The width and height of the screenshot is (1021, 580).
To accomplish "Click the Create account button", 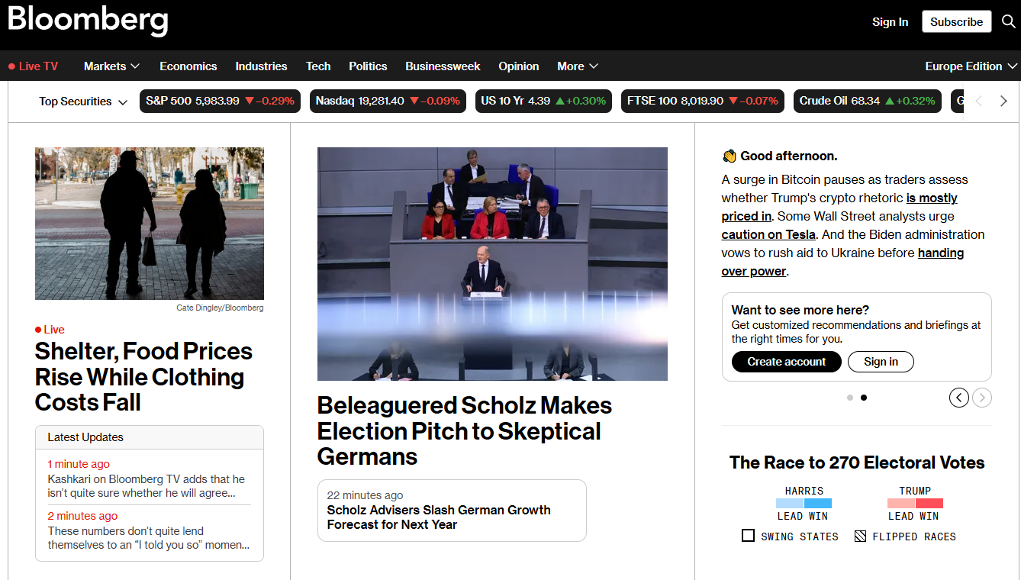I will coord(786,362).
